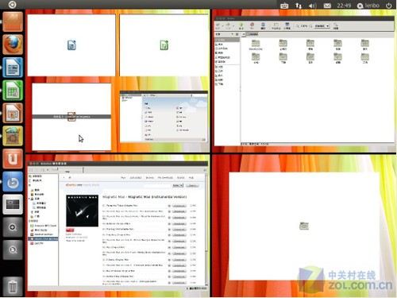Click the red Stop icon in file manager
This screenshot has width=397, height=298.
252,25
